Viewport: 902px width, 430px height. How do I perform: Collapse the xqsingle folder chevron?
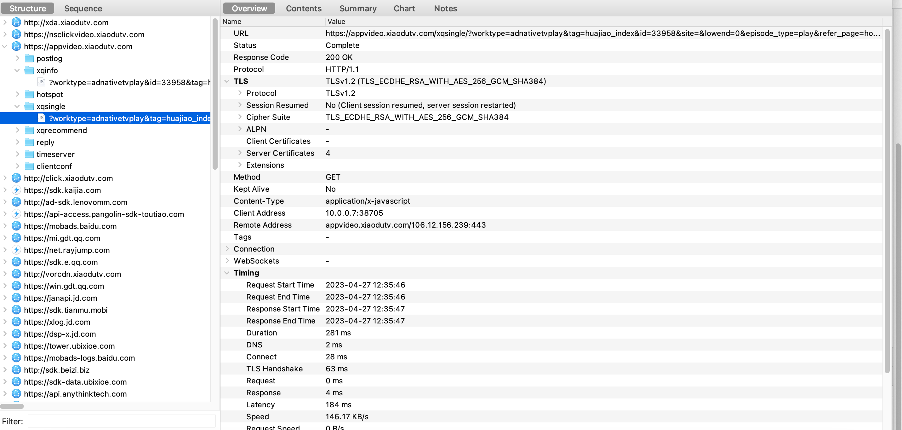tap(17, 106)
